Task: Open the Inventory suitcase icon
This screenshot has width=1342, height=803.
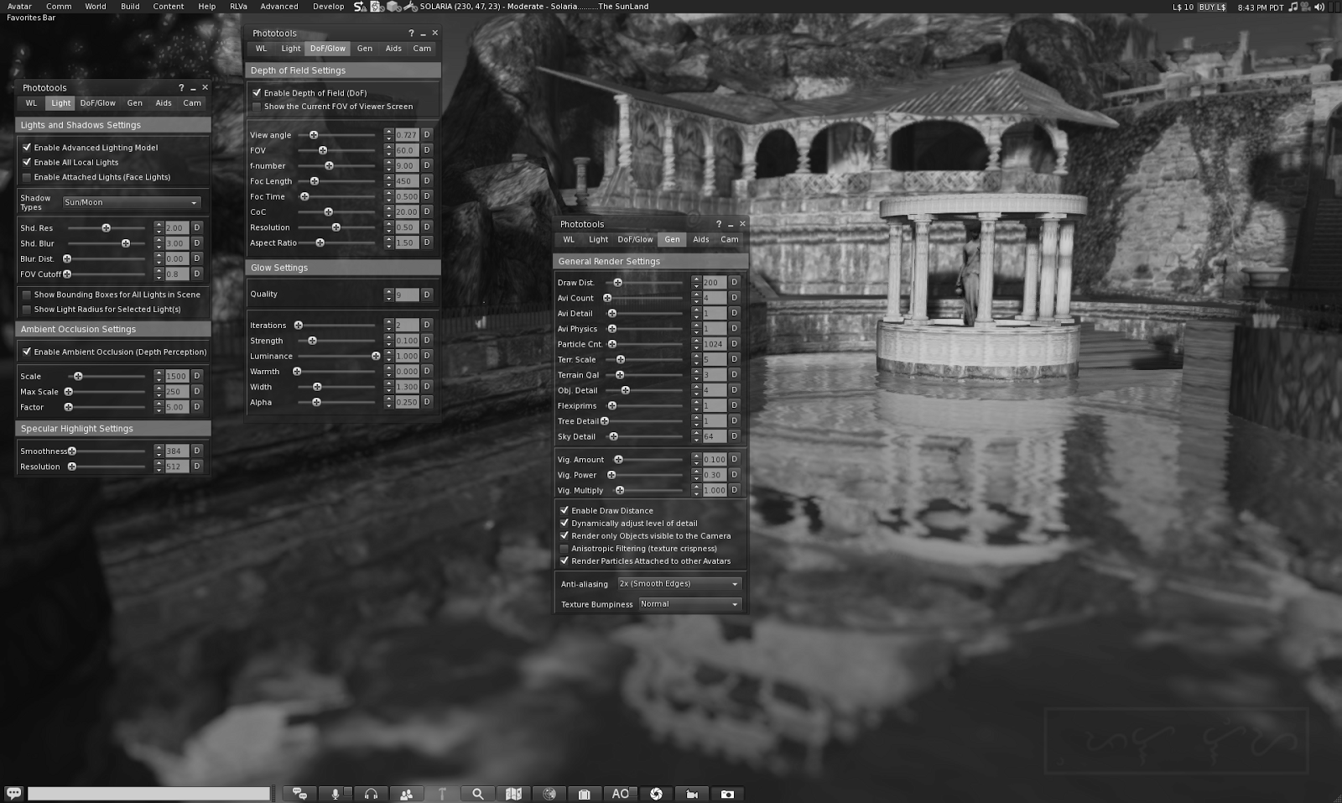Action: [585, 794]
